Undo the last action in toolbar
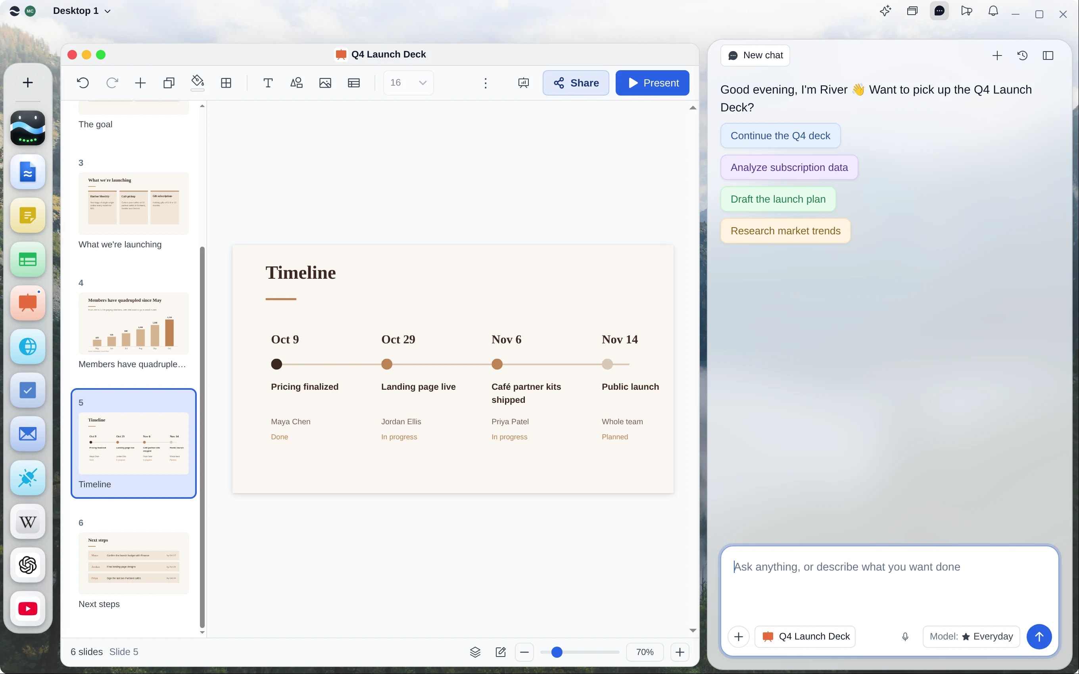This screenshot has width=1079, height=674. click(83, 83)
